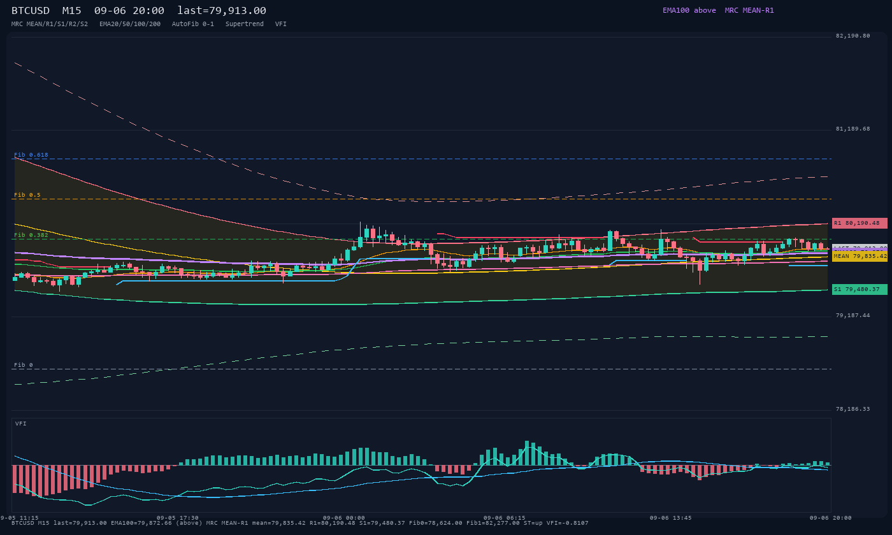Click "S1=79,480.37" in the bottom status line
Screen dimensions: 892x535
[382, 523]
